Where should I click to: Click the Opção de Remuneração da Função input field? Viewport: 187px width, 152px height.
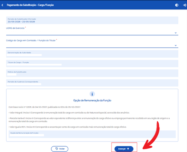click(92, 134)
